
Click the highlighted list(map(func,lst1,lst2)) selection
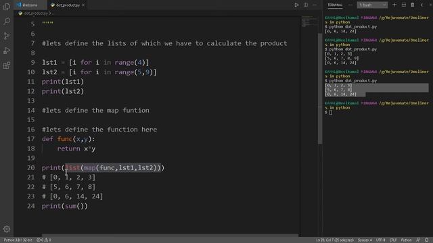[x=113, y=168]
